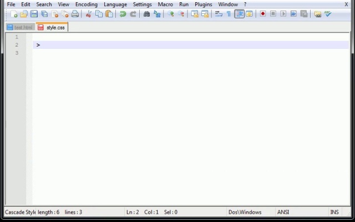Image resolution: width=355 pixels, height=222 pixels.
Task: Click "length : 6" in status bar
Action: 48,212
